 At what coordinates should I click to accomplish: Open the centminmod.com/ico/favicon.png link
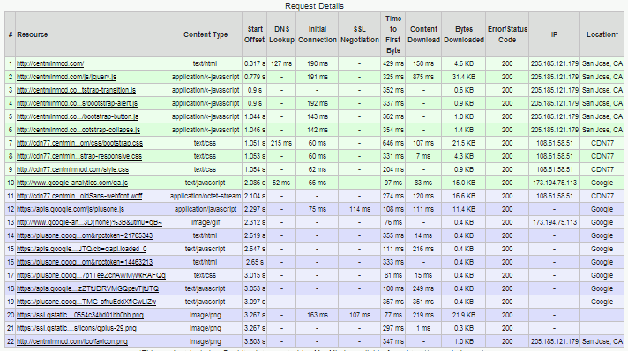click(x=72, y=341)
